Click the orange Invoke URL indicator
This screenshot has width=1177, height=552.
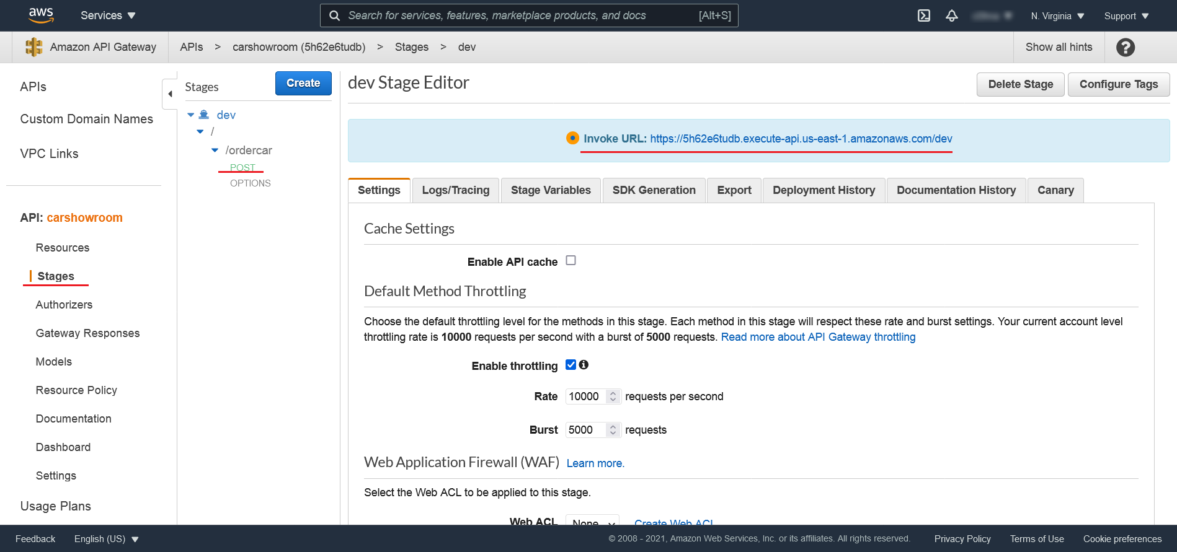(573, 138)
